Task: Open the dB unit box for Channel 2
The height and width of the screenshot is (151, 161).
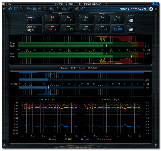Action: tap(131, 29)
